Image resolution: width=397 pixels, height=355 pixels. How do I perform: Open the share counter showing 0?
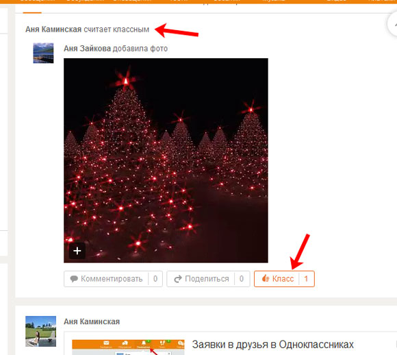coord(242,279)
